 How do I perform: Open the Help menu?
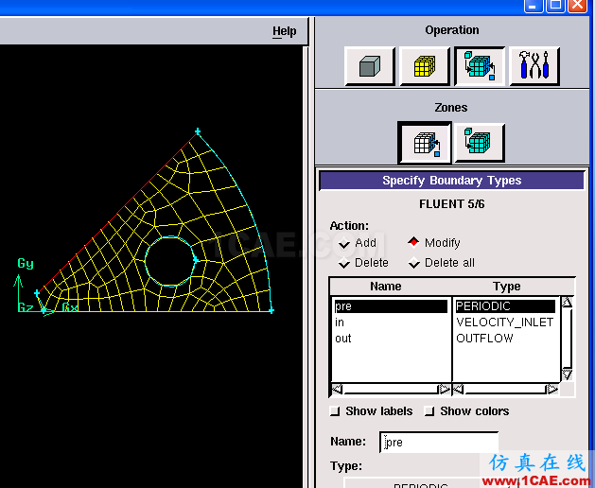284,31
